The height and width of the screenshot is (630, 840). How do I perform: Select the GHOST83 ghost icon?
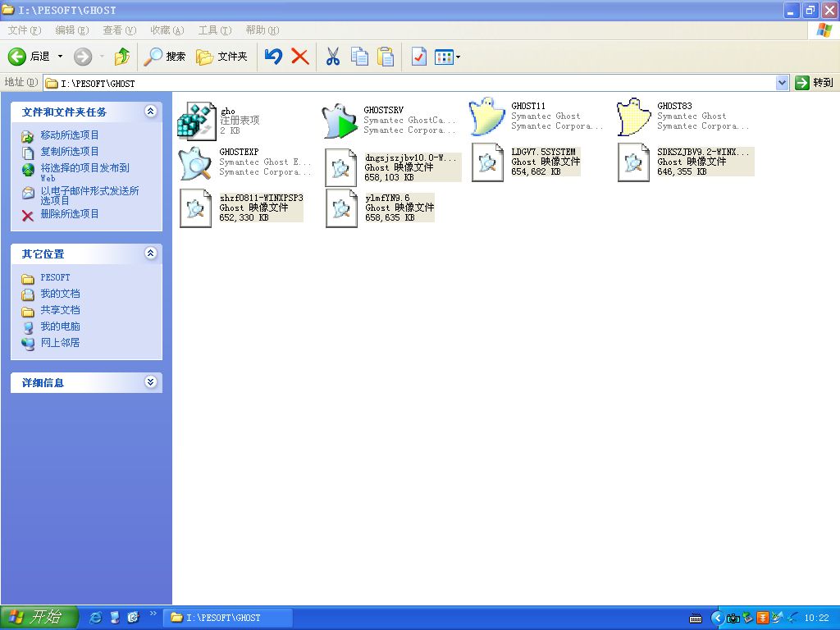click(x=633, y=116)
